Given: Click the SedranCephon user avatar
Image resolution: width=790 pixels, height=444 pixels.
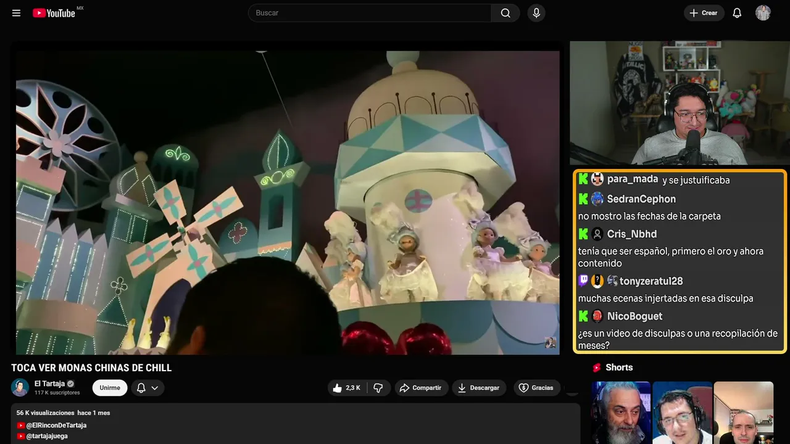Looking at the screenshot, I should tap(597, 199).
